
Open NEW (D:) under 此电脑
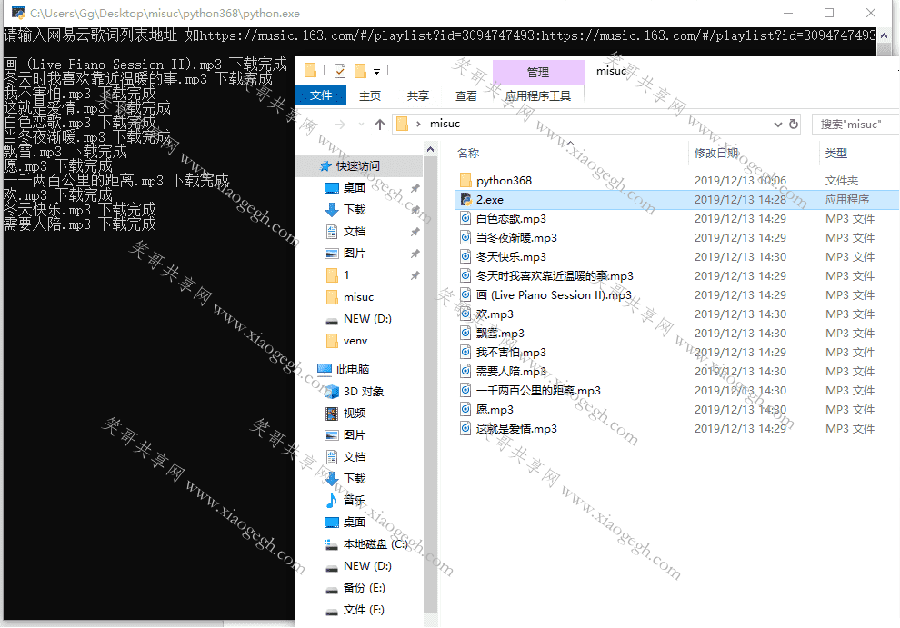click(x=367, y=566)
